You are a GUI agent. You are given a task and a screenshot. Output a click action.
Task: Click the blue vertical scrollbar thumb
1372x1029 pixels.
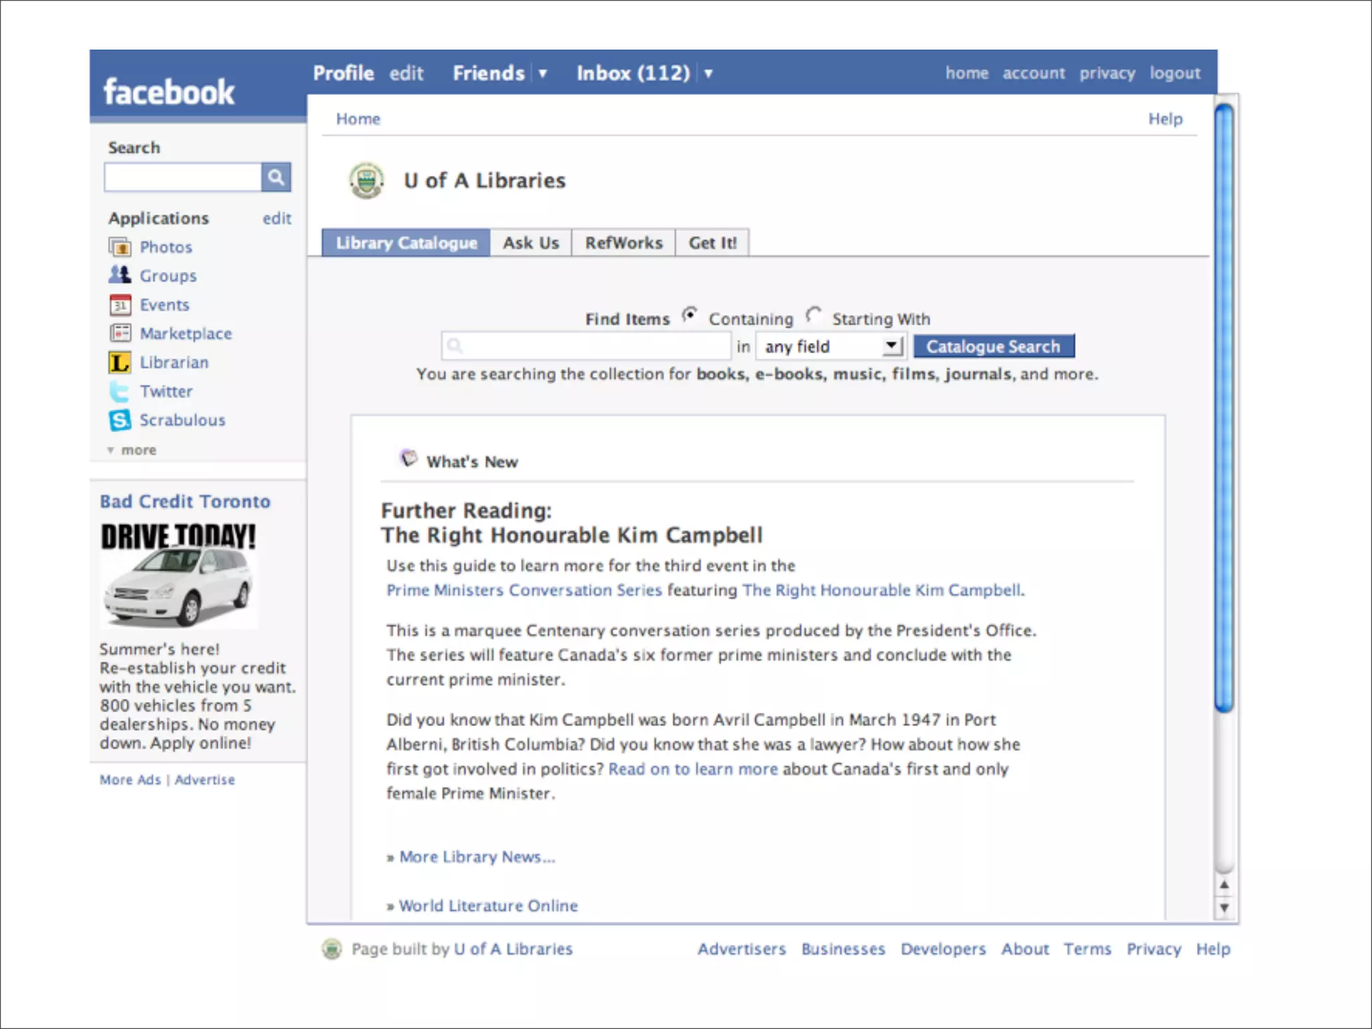pos(1224,407)
